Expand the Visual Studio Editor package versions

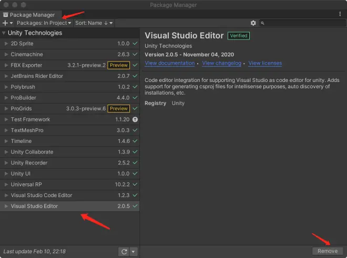(6, 206)
